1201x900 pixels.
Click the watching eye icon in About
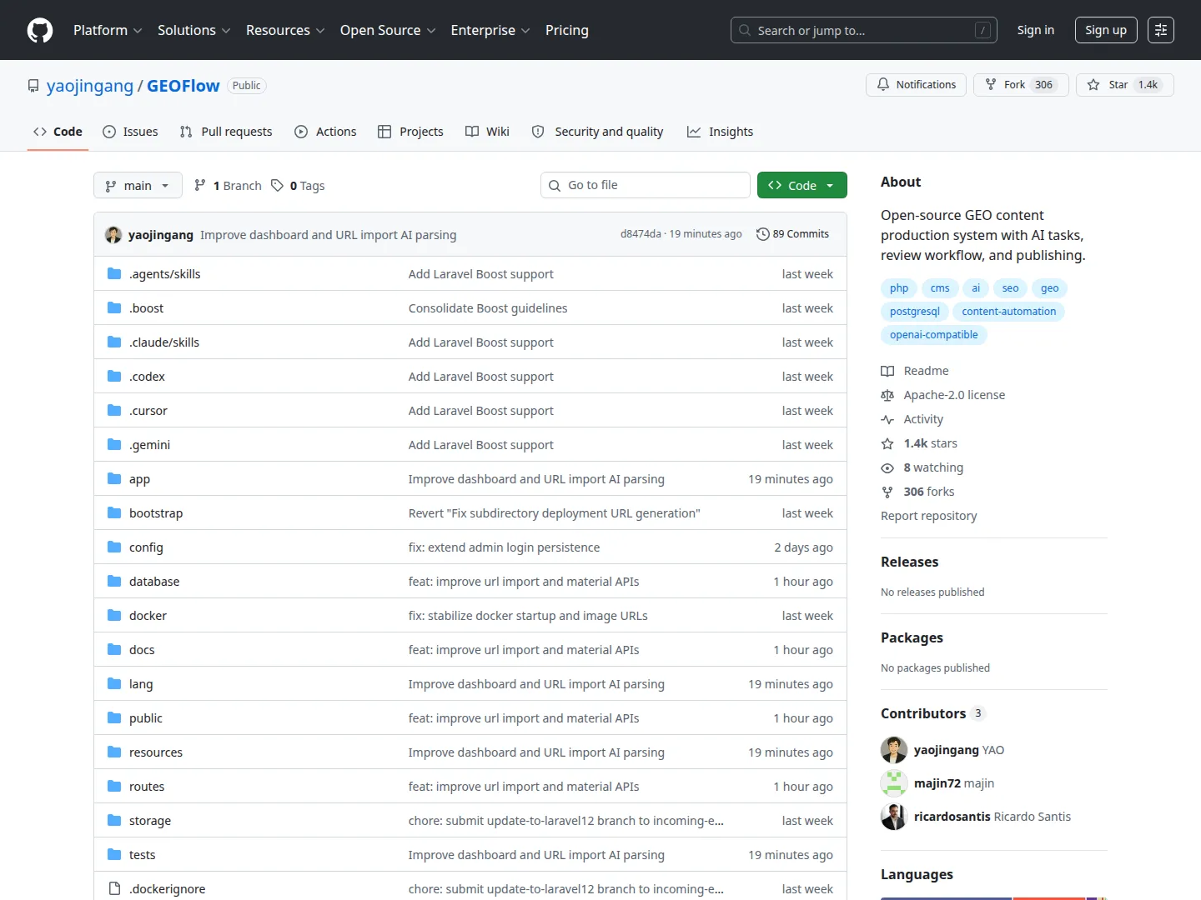point(887,467)
